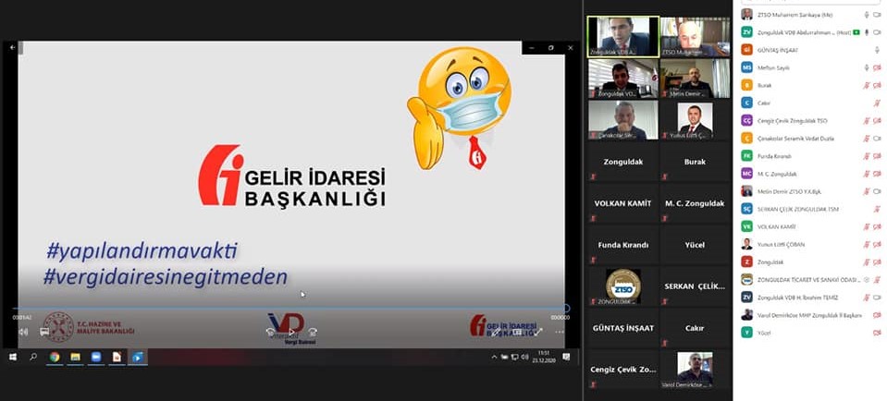Open the network icon in system tray
Viewport: 887px width, 401px height.
pos(514,357)
